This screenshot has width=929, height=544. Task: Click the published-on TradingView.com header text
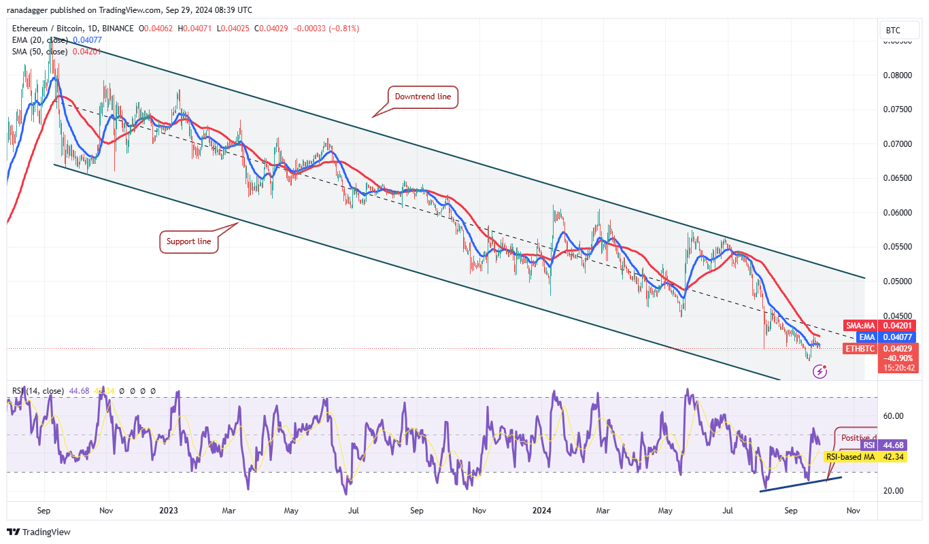pyautogui.click(x=129, y=10)
